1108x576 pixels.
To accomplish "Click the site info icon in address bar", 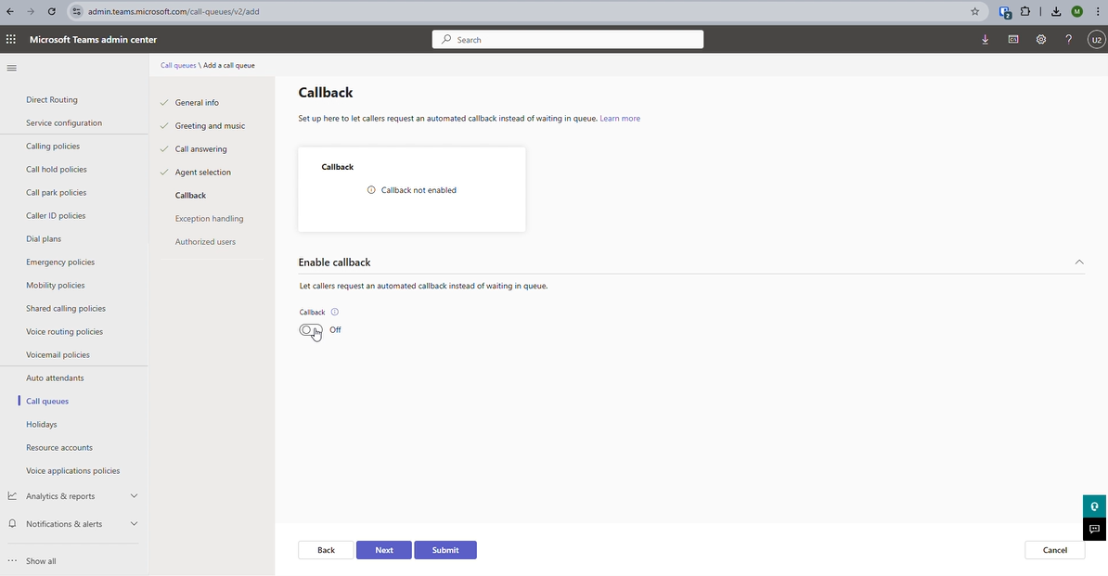I will [77, 11].
